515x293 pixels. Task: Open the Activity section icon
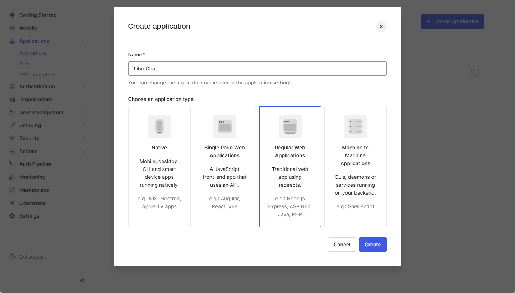[x=13, y=28]
